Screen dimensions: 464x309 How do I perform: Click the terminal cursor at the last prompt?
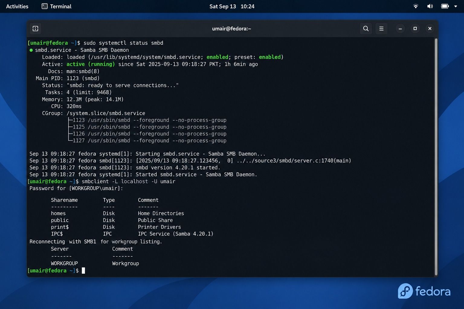83,271
